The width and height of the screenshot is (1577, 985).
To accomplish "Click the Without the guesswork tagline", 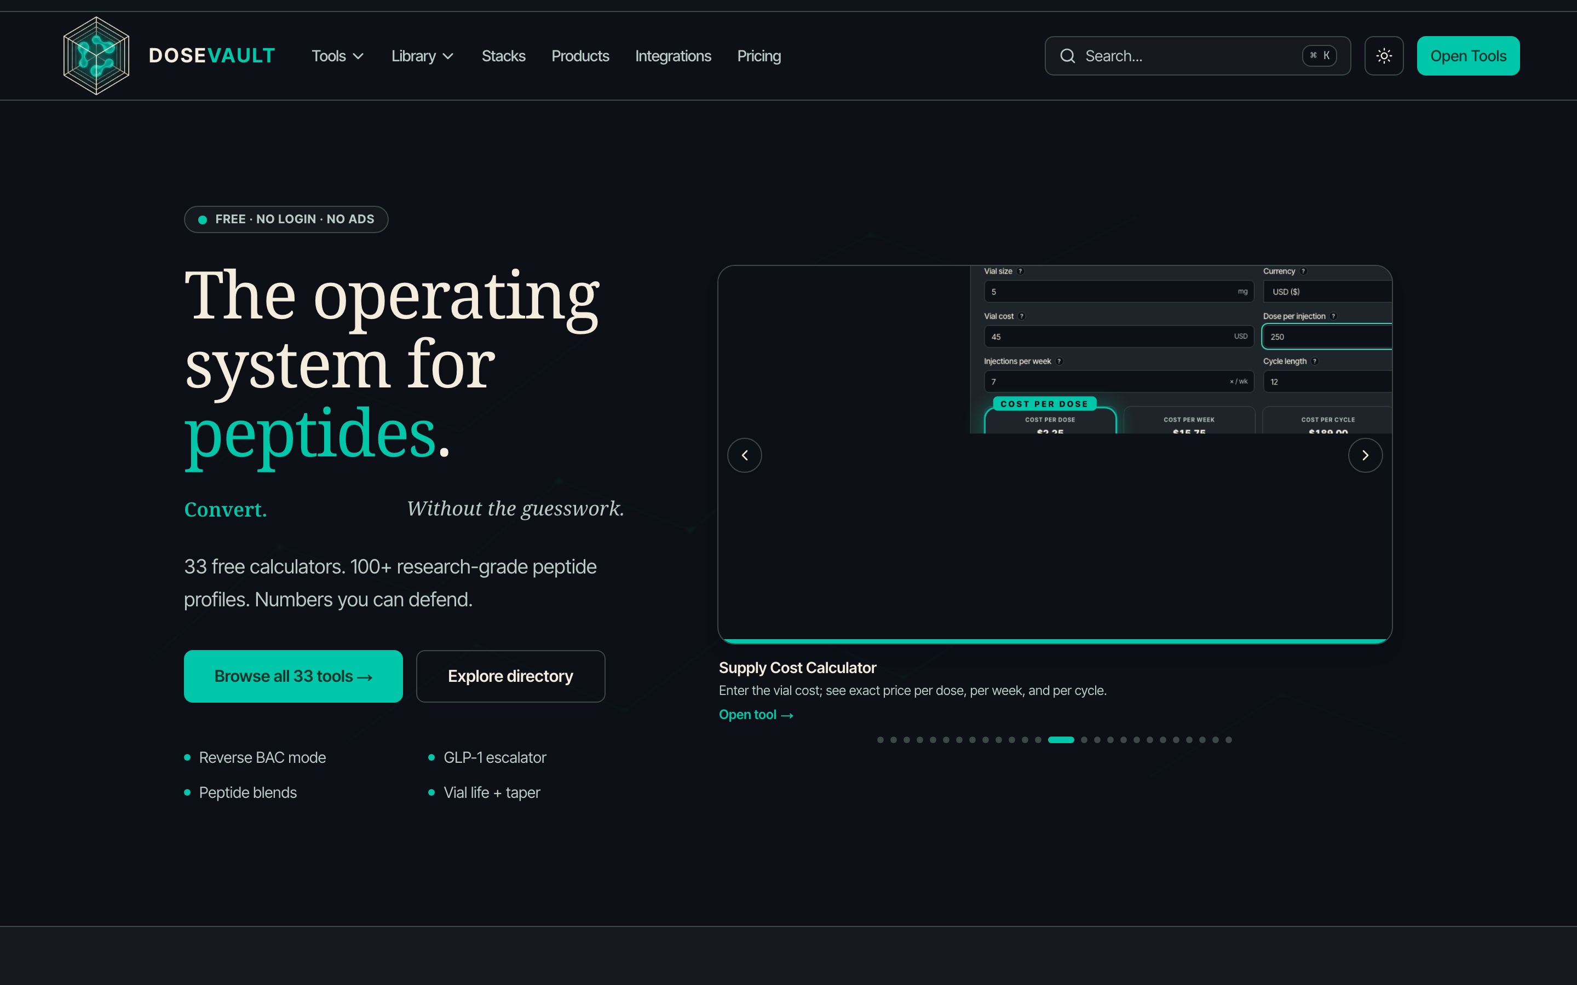I will (x=515, y=509).
